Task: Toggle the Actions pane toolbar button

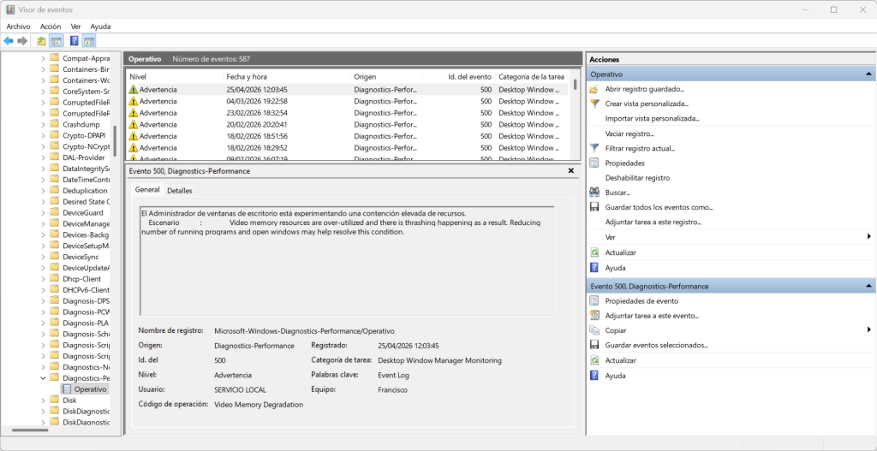Action: 89,41
